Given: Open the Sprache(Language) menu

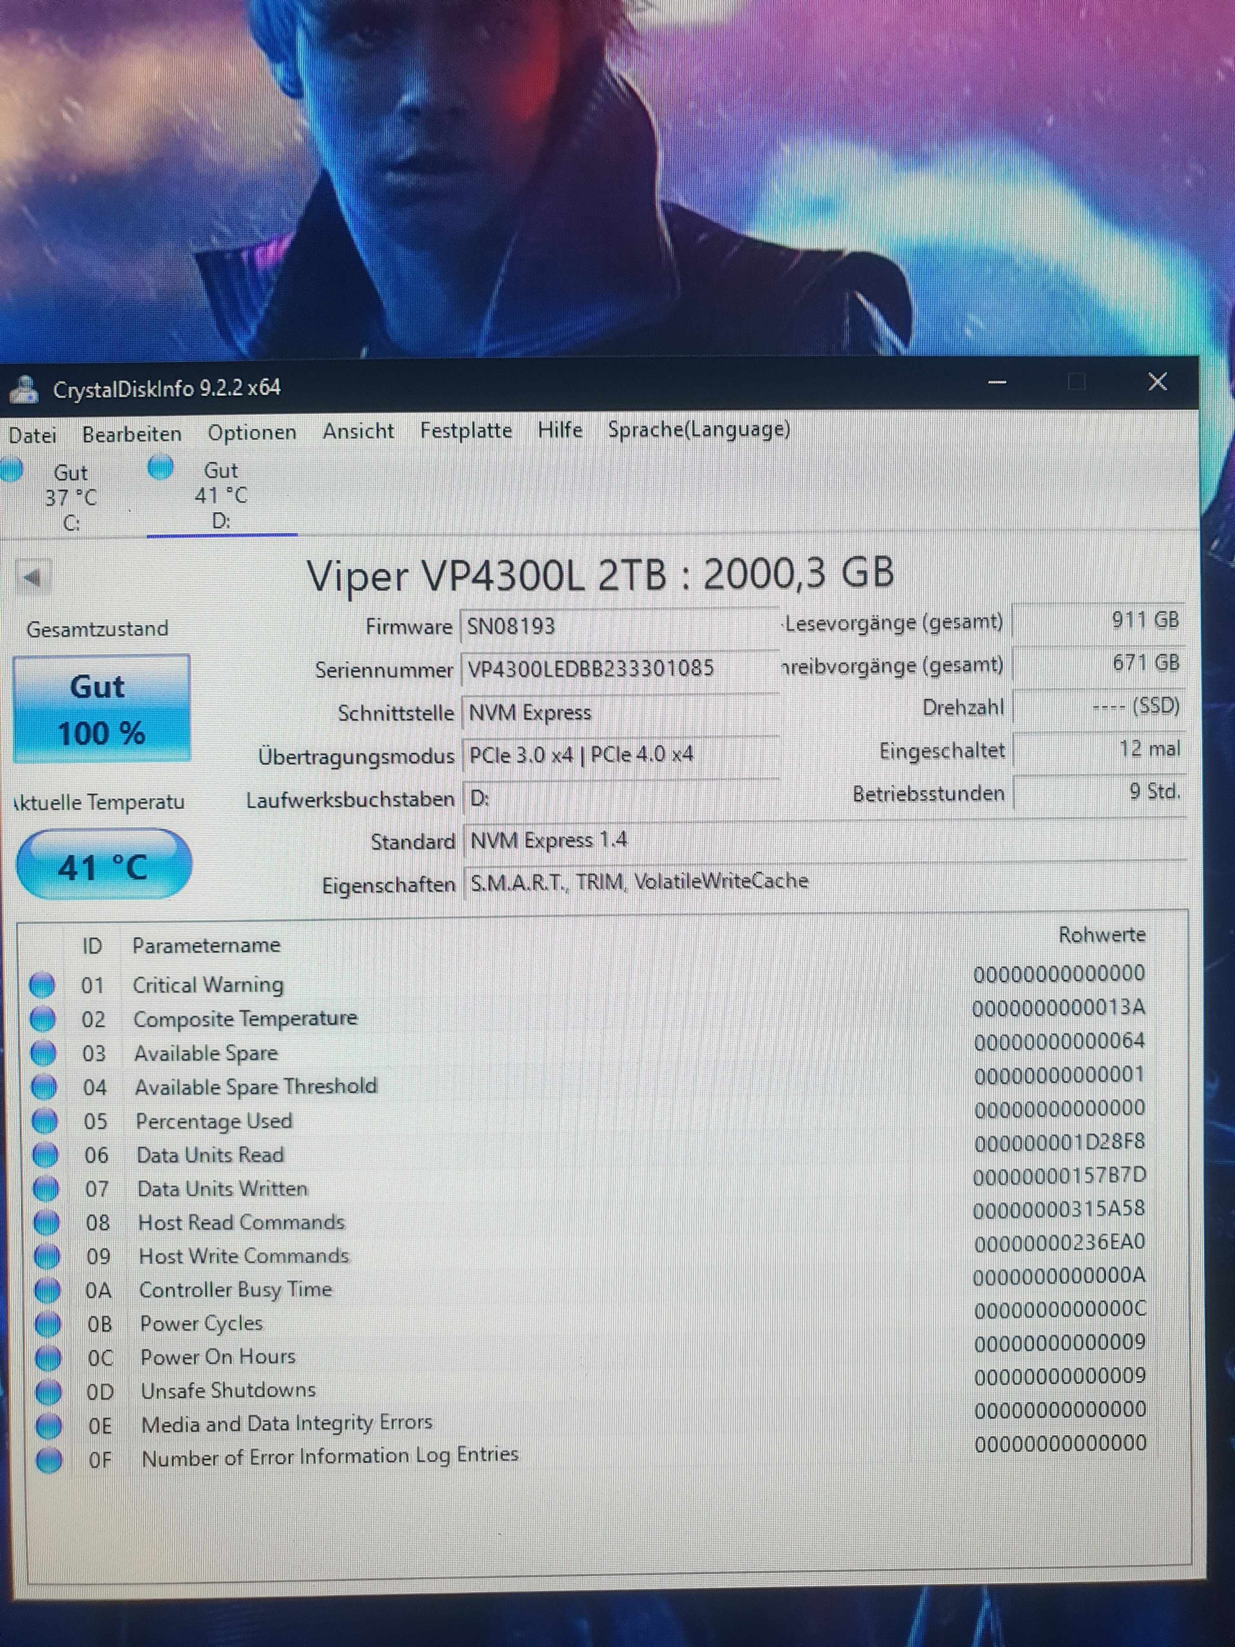Looking at the screenshot, I should coord(699,430).
